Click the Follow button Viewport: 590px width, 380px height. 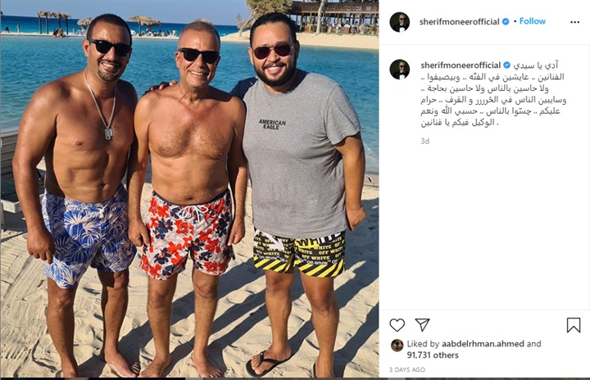coord(532,21)
